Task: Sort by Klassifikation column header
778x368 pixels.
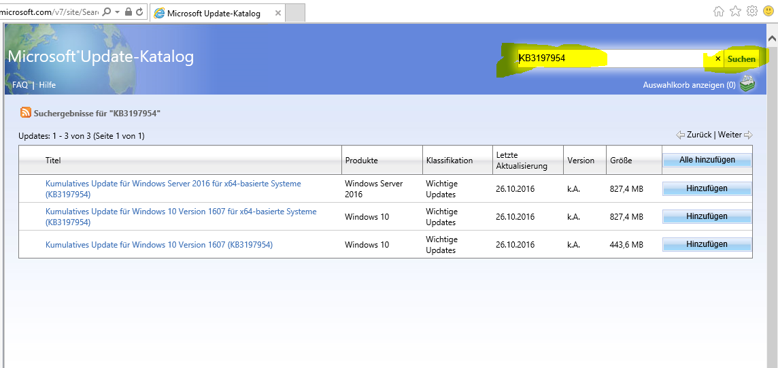Action: [x=449, y=161]
